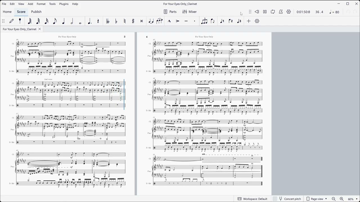Image resolution: width=360 pixels, height=202 pixels.
Task: Click the playback time 0:01:50:8
Action: click(x=303, y=12)
